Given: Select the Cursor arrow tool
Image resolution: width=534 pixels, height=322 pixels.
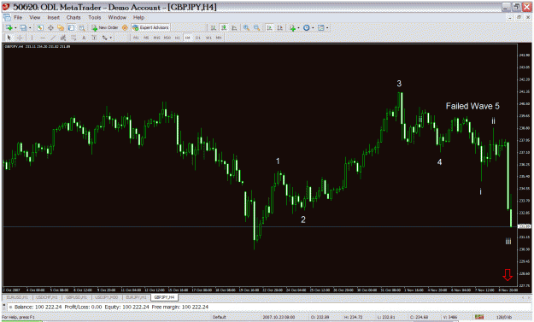Looking at the screenshot, I should pyautogui.click(x=9, y=38).
